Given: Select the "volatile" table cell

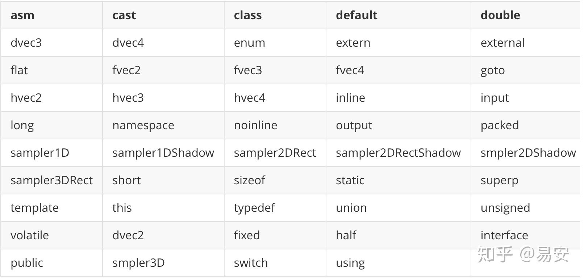Looking at the screenshot, I should click(30, 235).
